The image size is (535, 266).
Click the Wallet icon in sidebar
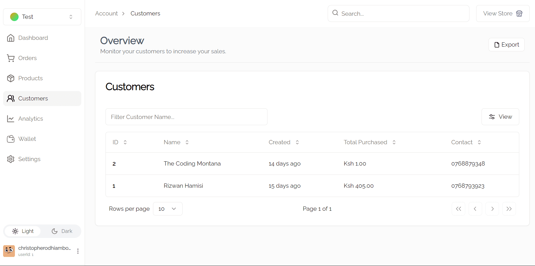coord(11,139)
